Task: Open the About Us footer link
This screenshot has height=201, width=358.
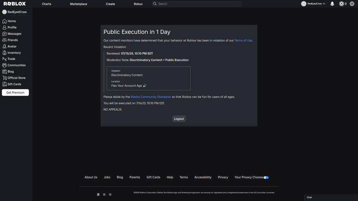Action: coord(91,177)
